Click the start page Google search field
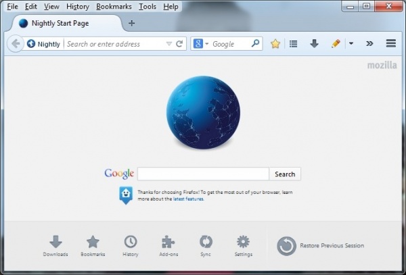The width and height of the screenshot is (406, 275). pos(203,174)
